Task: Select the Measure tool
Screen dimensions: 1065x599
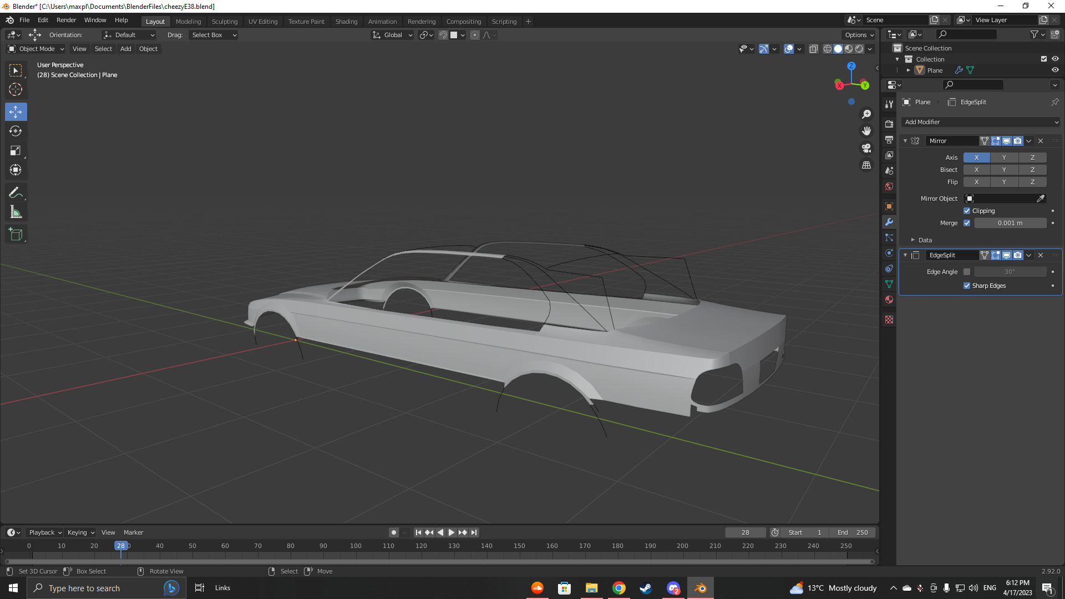Action: (16, 212)
